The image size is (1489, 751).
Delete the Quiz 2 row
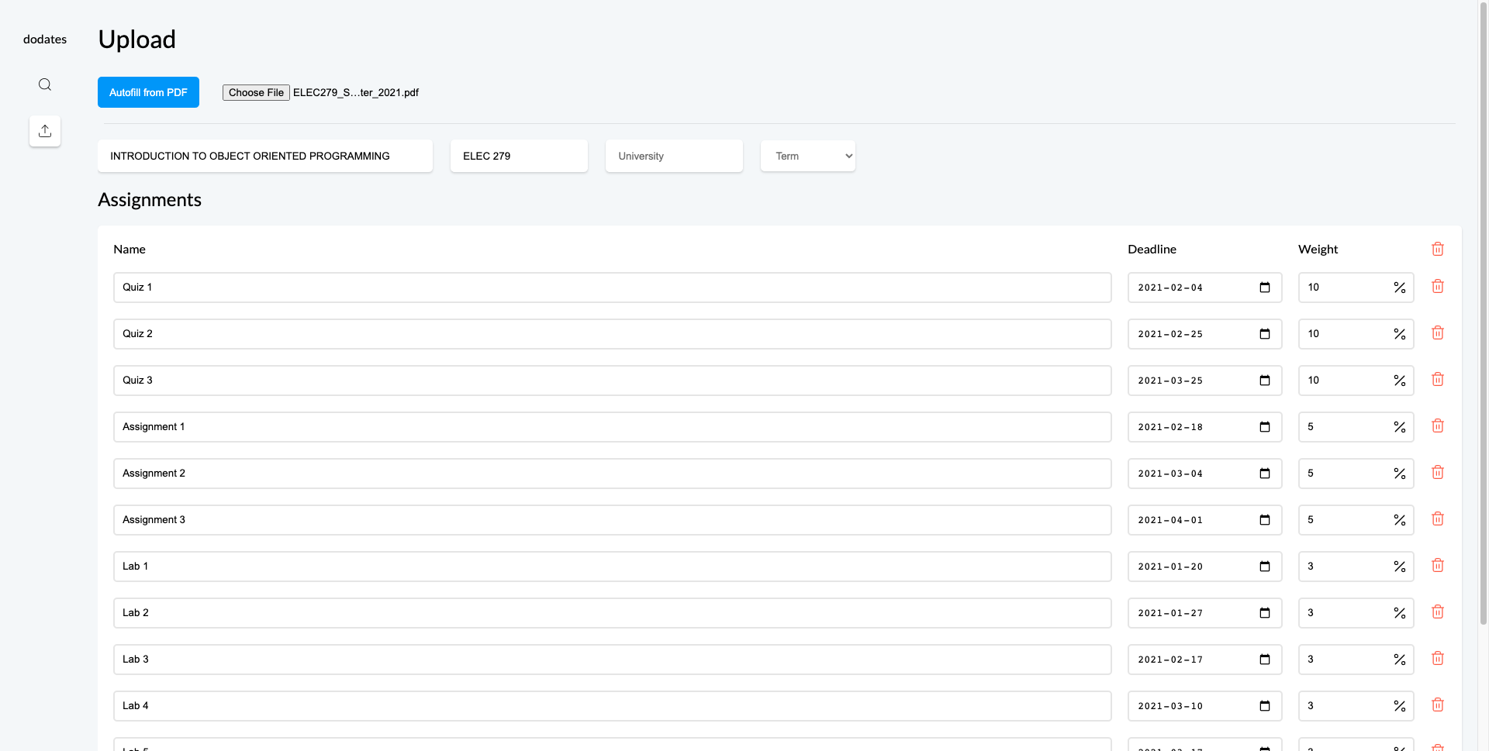1438,332
